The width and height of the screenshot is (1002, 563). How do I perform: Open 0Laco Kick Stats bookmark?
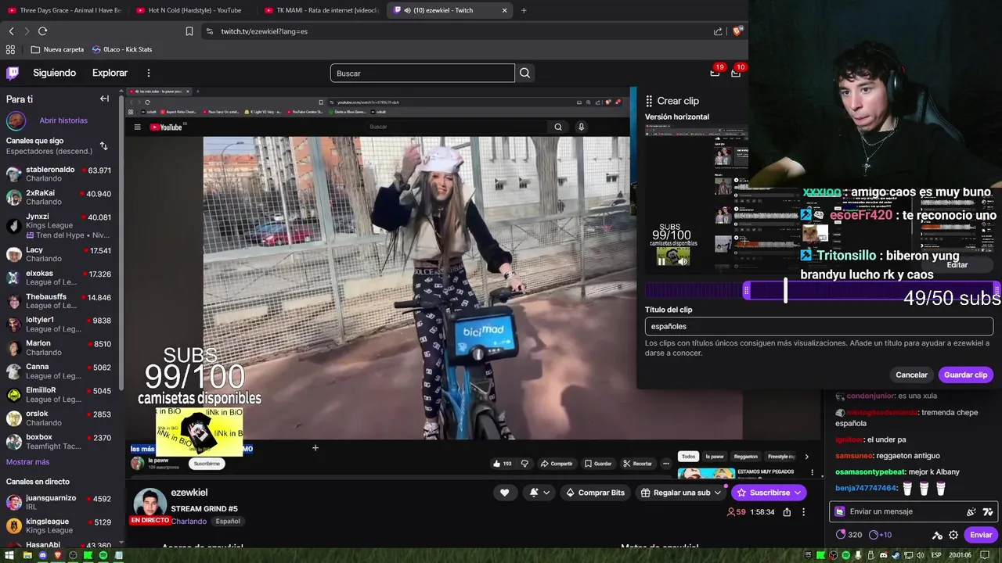121,49
